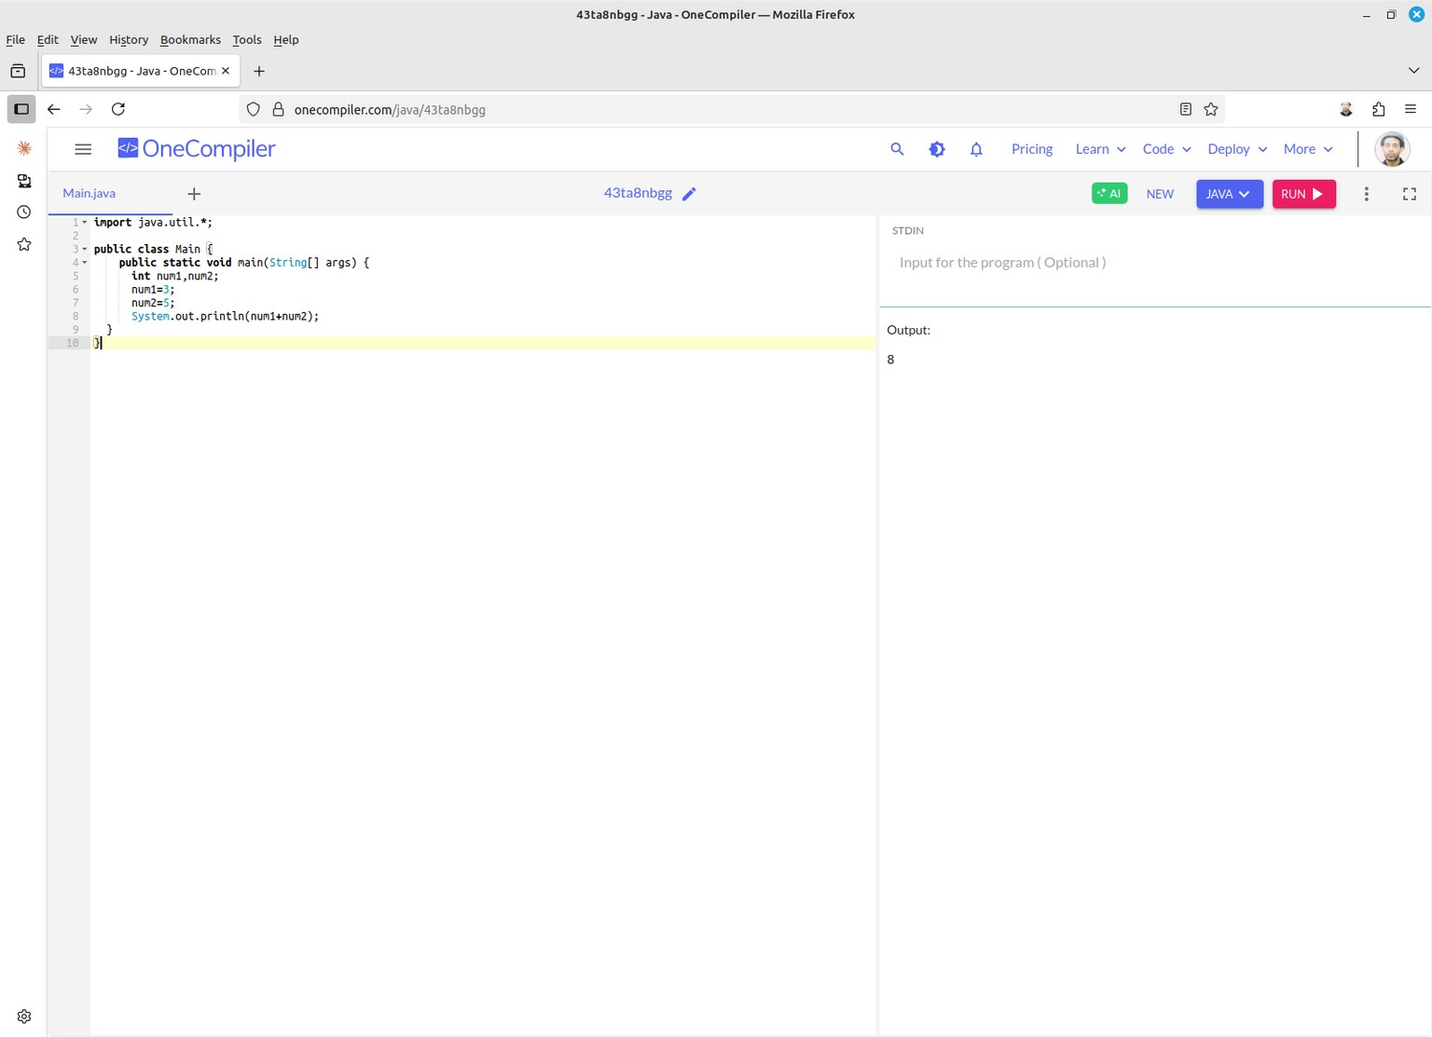Open the search magnifier in header
Viewport: 1432px width, 1037px height.
pyautogui.click(x=897, y=149)
